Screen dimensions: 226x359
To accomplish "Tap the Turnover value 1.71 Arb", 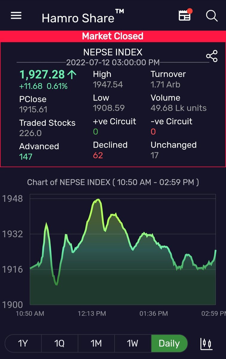I will click(x=165, y=85).
